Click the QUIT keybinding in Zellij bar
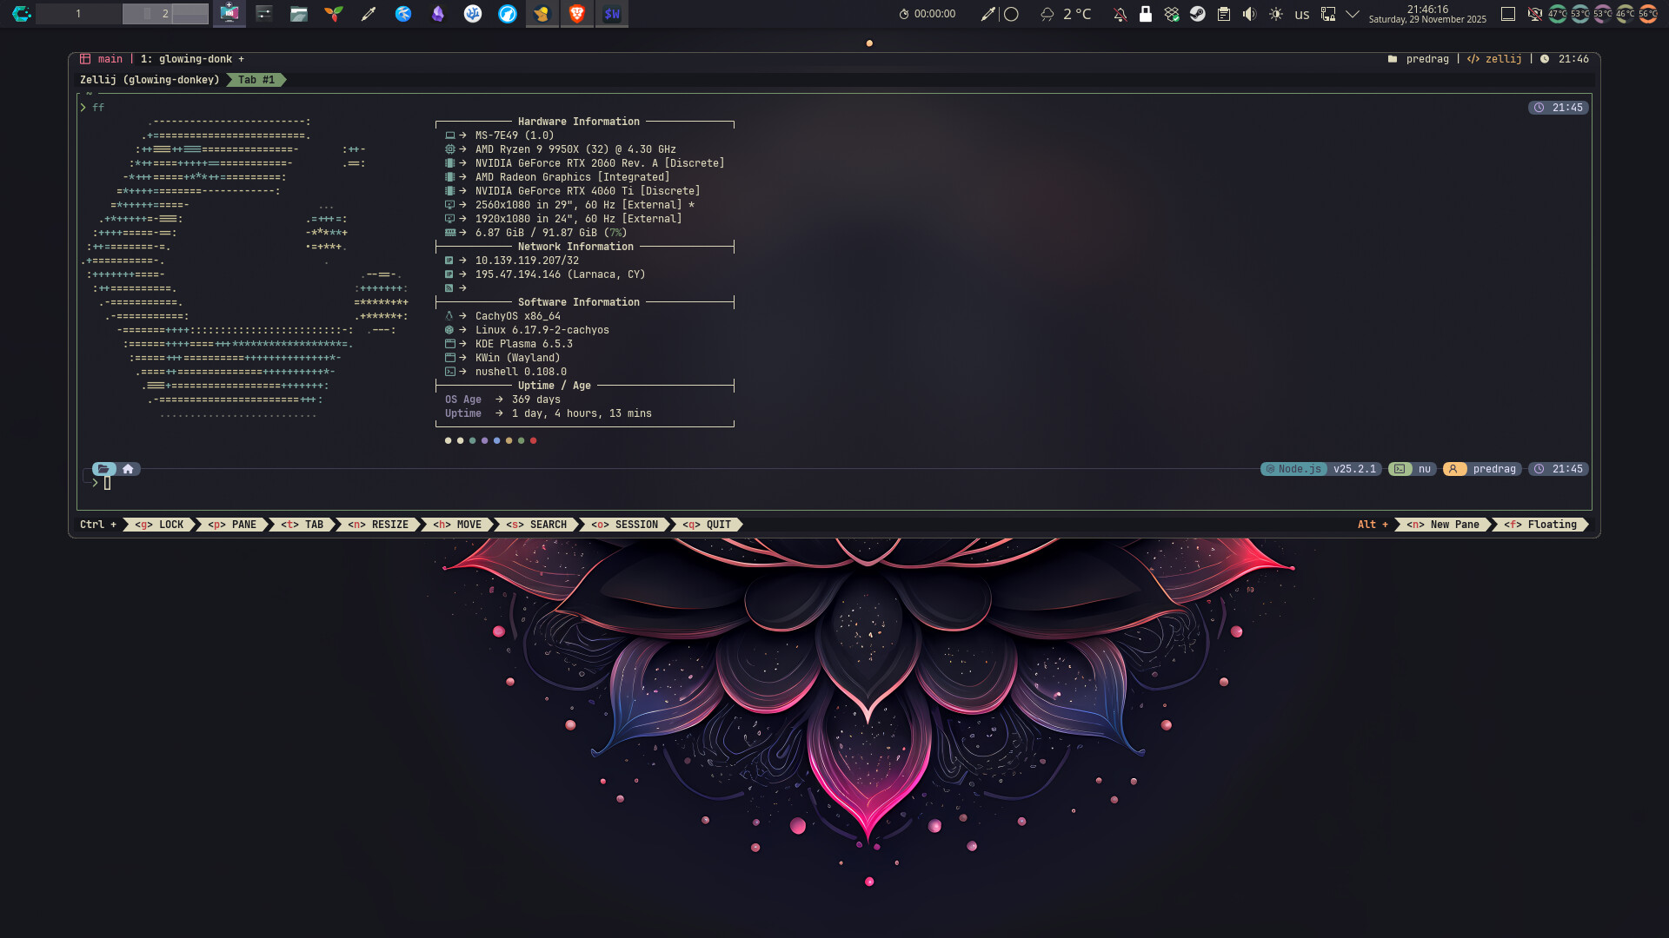 709,525
